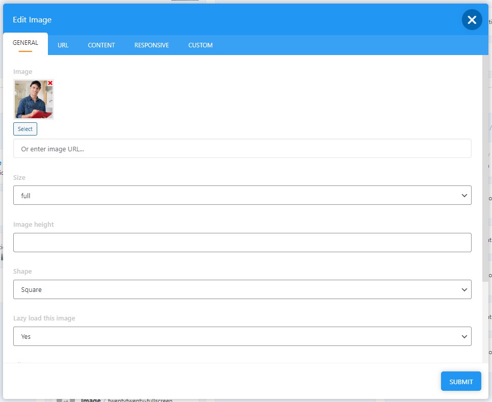Click the Edit Image dialog title
492x402 pixels.
(32, 20)
